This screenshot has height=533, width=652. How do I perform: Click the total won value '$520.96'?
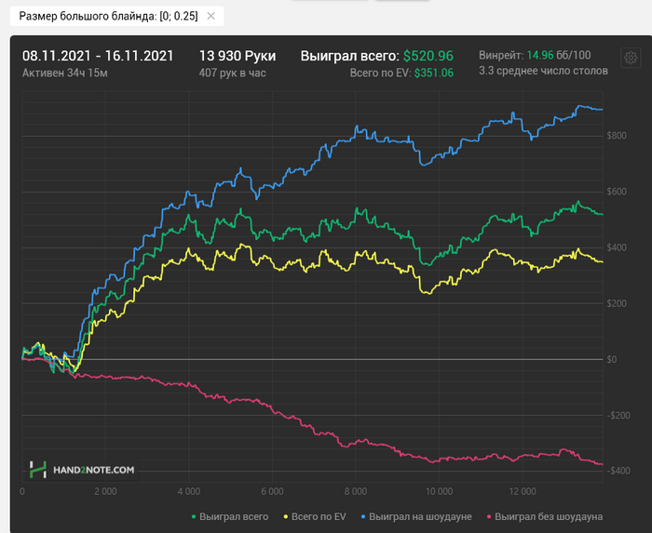(428, 56)
